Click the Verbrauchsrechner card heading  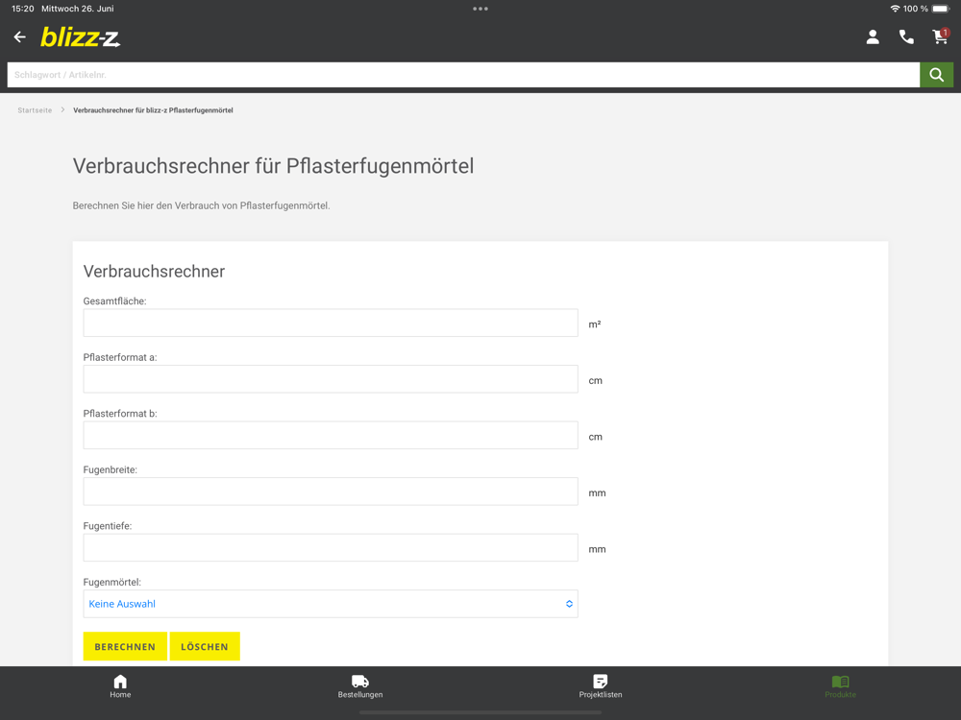click(x=154, y=272)
